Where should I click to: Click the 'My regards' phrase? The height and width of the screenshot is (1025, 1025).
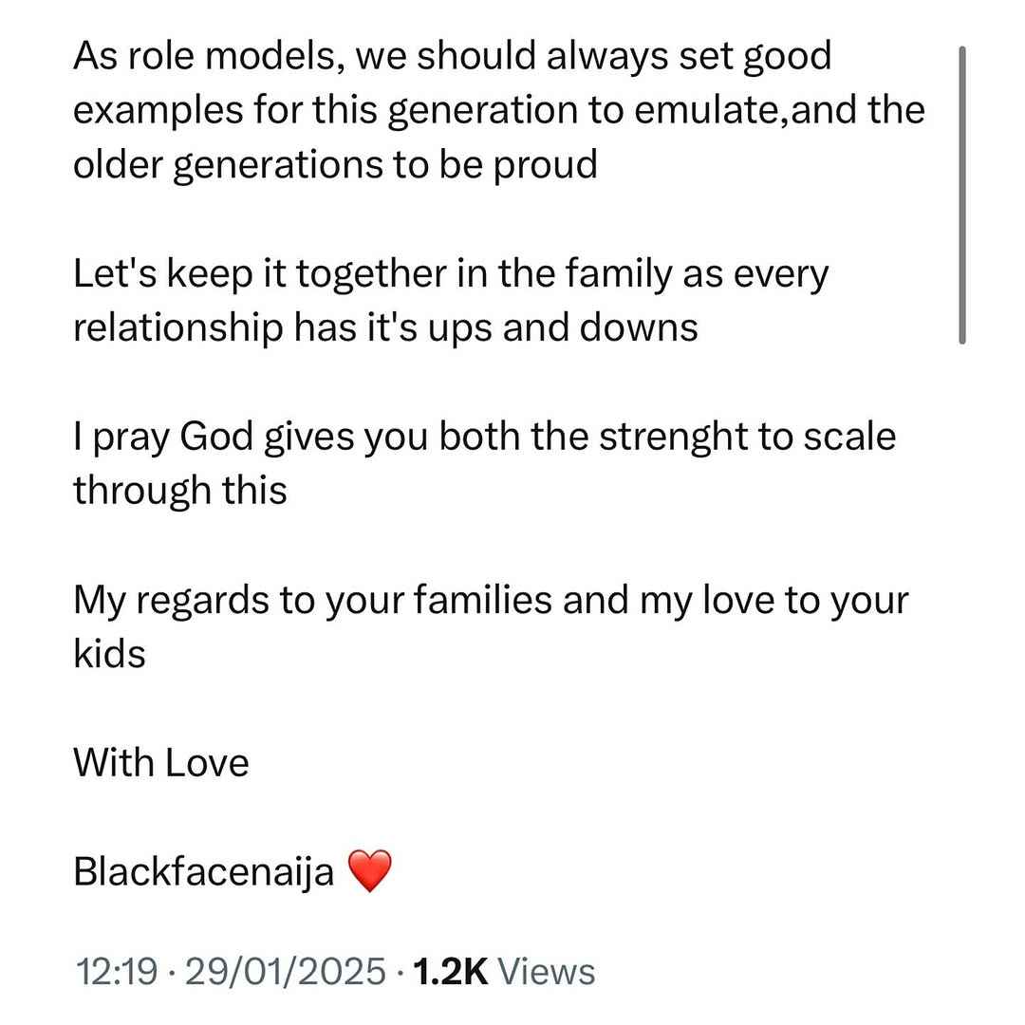coord(171,600)
